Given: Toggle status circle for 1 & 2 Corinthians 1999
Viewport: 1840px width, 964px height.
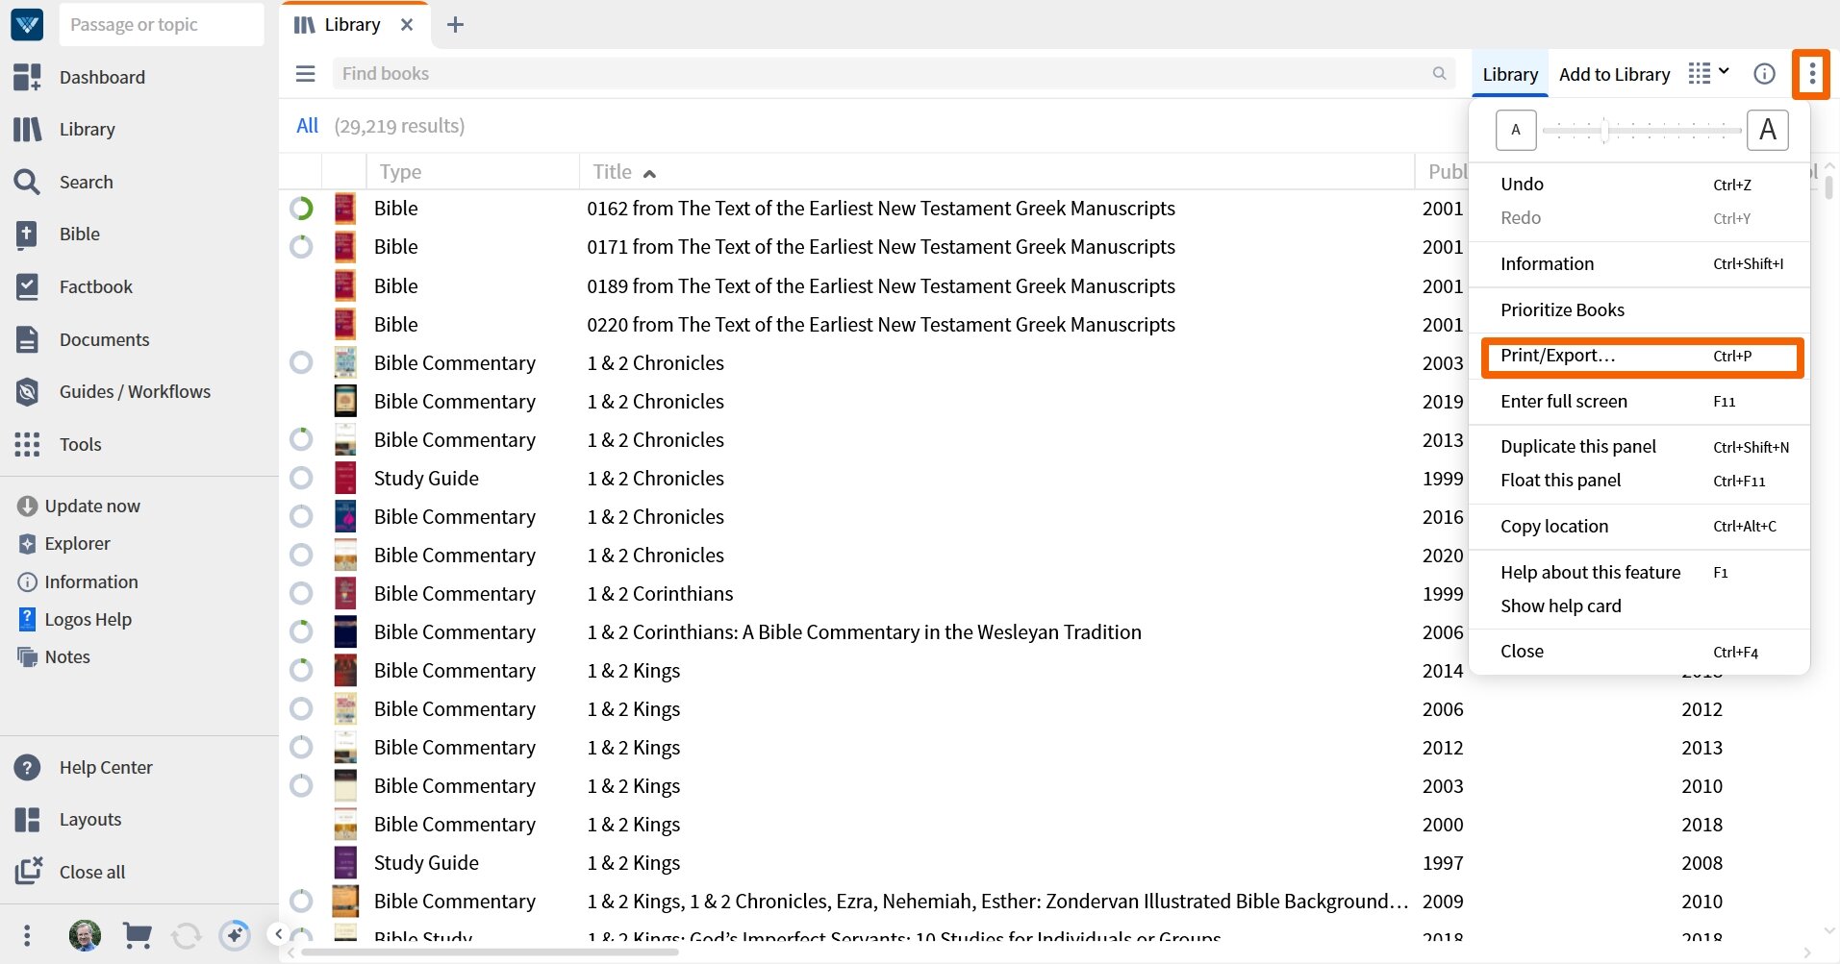Looking at the screenshot, I should (x=301, y=593).
